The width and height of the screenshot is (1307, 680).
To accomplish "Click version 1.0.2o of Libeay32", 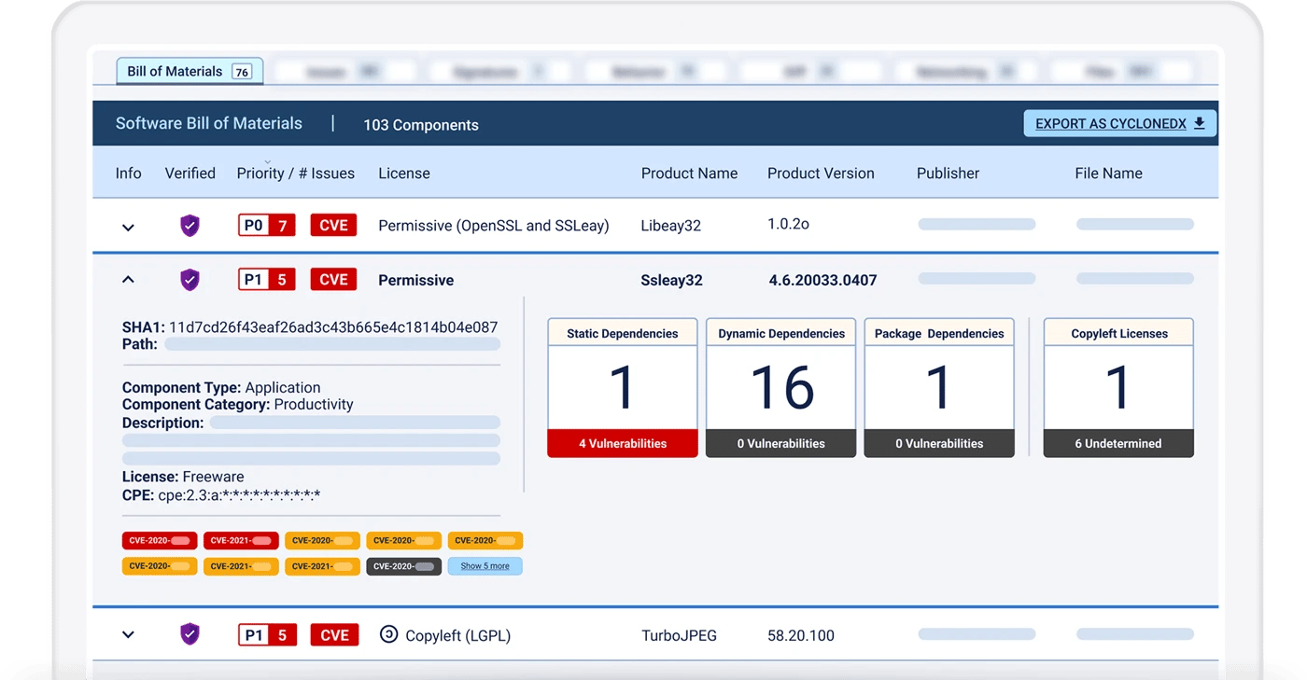I will (x=788, y=225).
